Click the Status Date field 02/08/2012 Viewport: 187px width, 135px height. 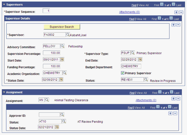pos(50,80)
